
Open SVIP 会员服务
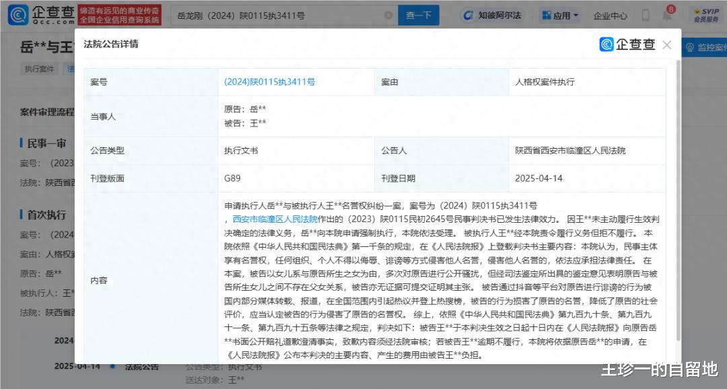707,15
